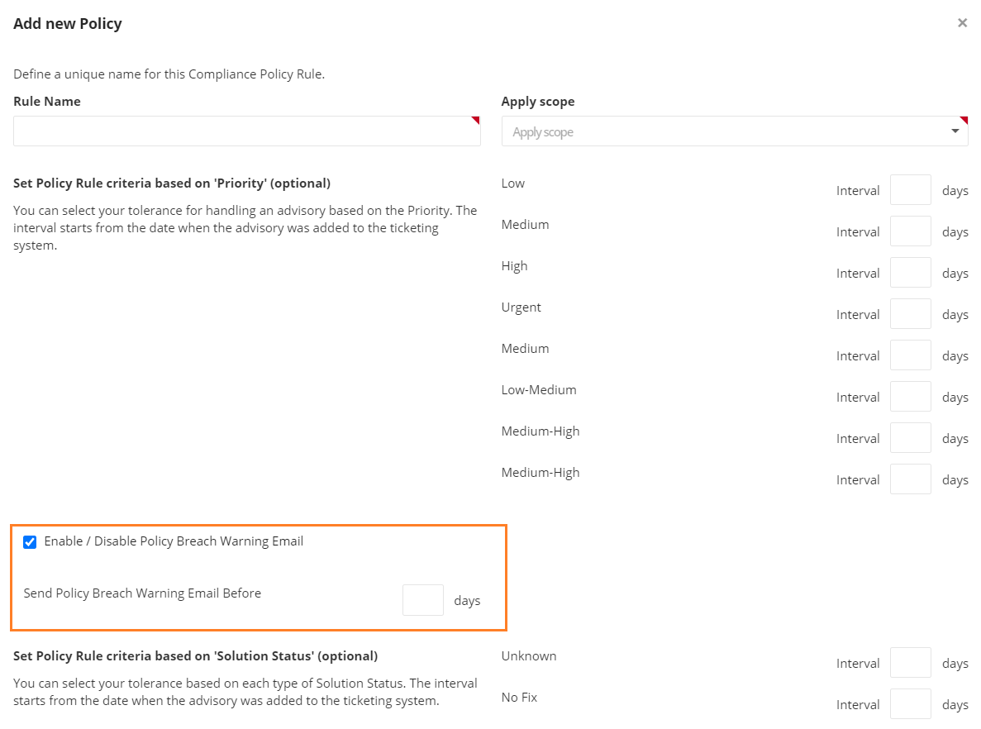Screen dimensions: 981x729
Task: Click the Urgent priority interval days field
Action: coord(910,313)
